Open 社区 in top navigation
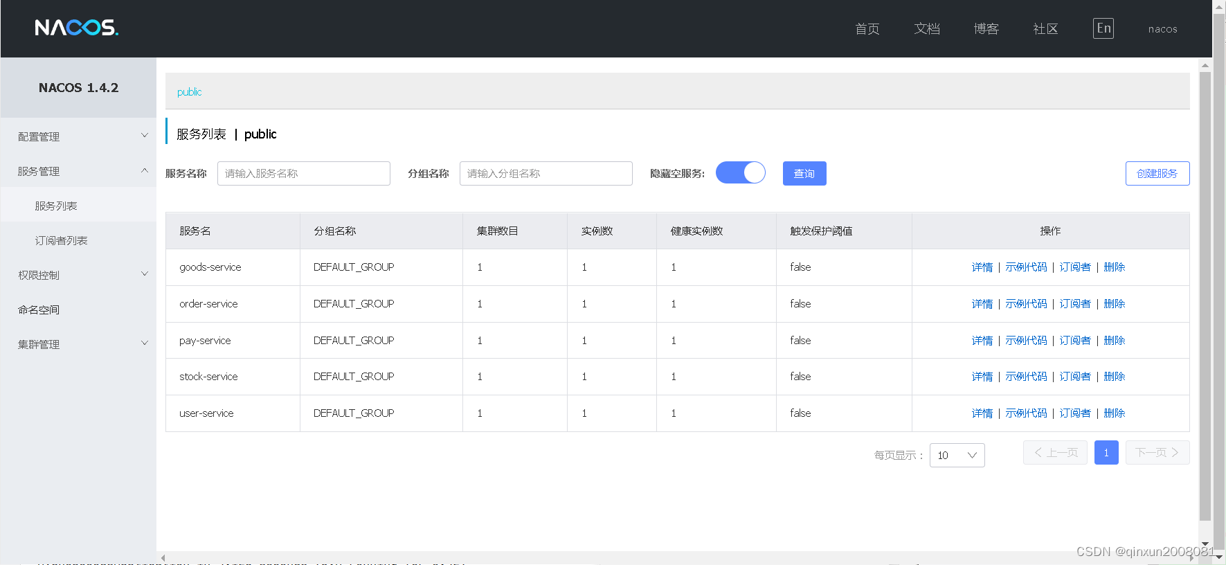The image size is (1226, 565). [1045, 29]
